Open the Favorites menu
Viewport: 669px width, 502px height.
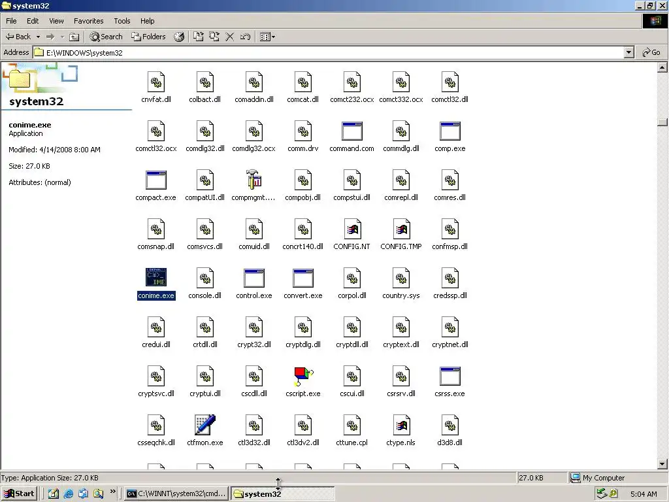click(x=88, y=21)
